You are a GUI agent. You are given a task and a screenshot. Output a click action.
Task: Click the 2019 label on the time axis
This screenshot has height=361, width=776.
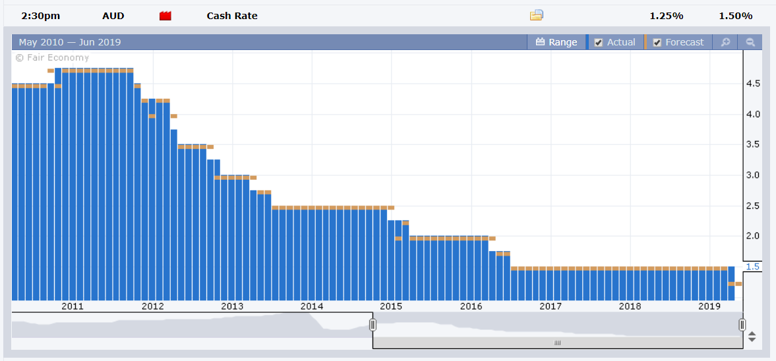point(709,306)
